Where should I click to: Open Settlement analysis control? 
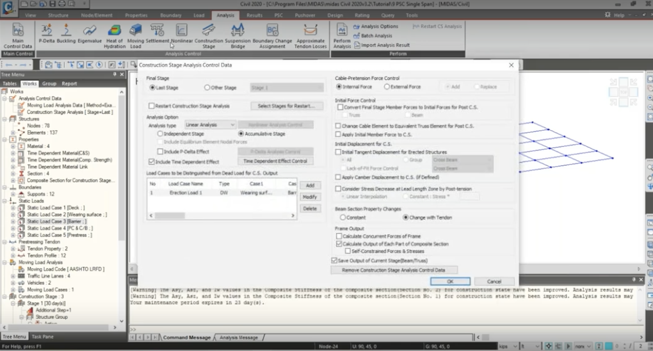[x=157, y=34]
